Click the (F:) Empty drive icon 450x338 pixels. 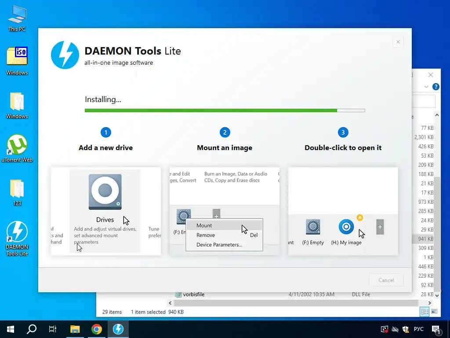[x=313, y=227]
